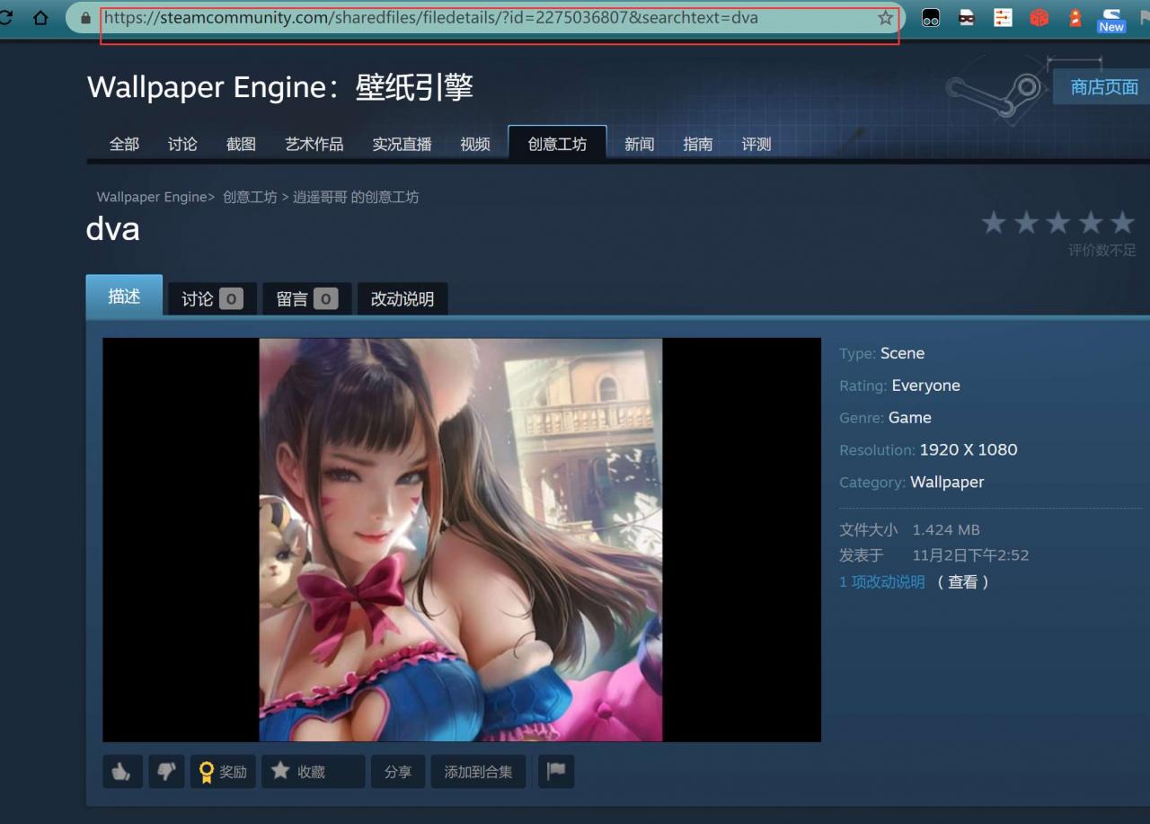Image resolution: width=1150 pixels, height=824 pixels.
Task: Click the dva item title
Action: tap(112, 229)
